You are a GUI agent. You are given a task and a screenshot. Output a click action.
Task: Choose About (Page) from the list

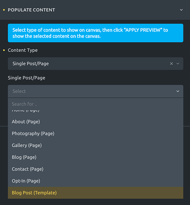point(95,122)
